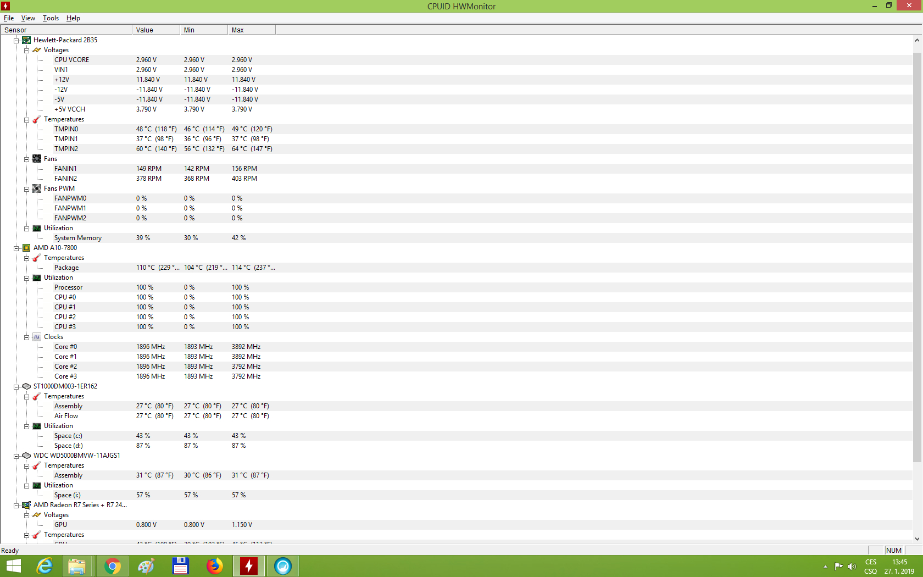Click the ST1000DM003-1ER162 hard drive icon
Viewport: 923px width, 577px height.
tap(26, 386)
